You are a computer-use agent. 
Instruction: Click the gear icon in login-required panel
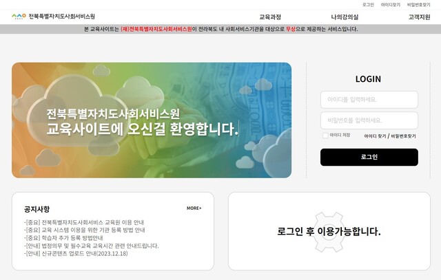[329, 232]
